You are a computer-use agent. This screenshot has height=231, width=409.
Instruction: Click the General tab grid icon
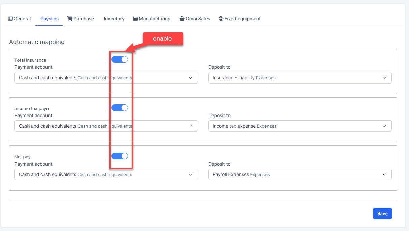click(10, 19)
